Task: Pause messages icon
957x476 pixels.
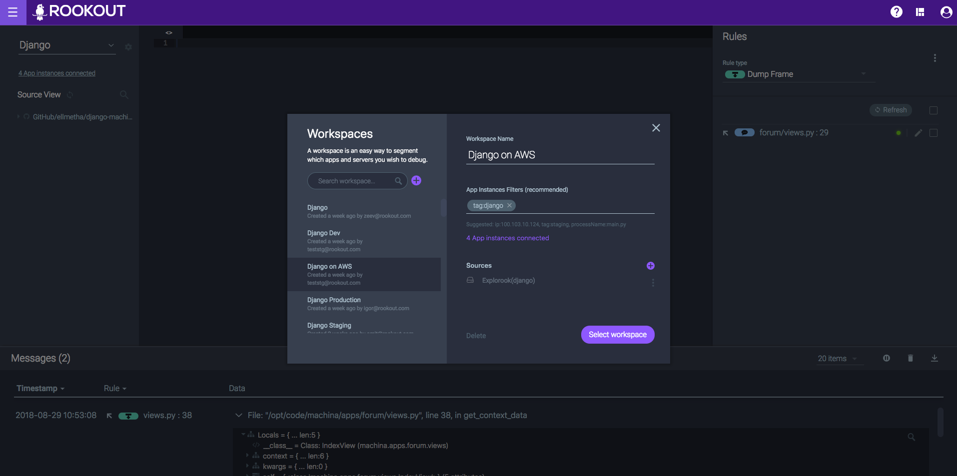Action: [x=887, y=358]
